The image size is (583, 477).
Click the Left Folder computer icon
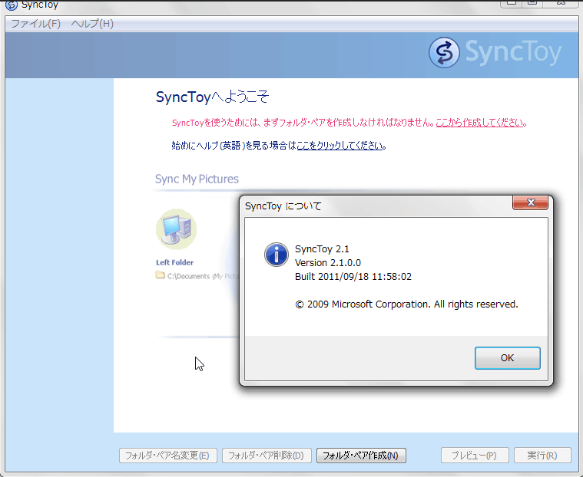point(176,229)
